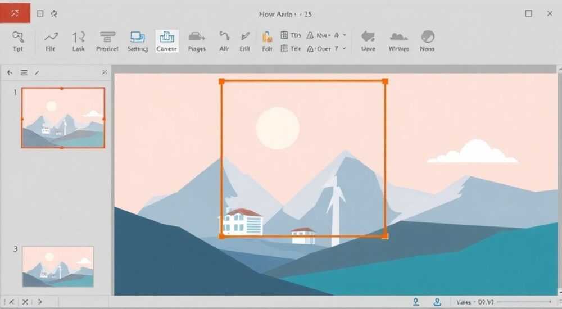The height and width of the screenshot is (309, 562).
Task: Select slide 3 thumbnail
Action: (58, 266)
